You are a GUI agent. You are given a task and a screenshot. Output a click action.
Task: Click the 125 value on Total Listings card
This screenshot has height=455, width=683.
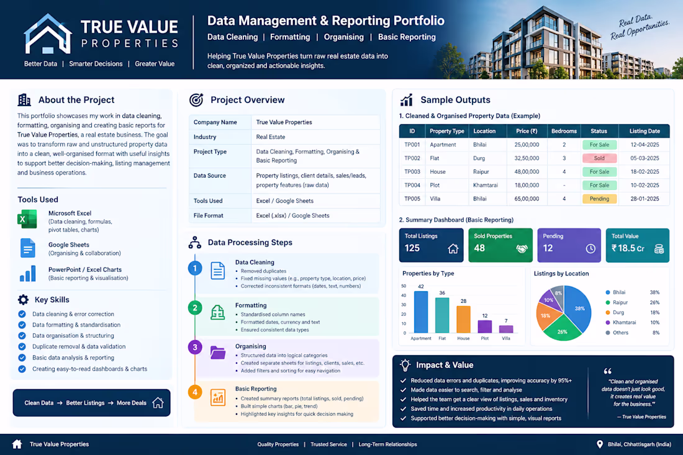412,248
